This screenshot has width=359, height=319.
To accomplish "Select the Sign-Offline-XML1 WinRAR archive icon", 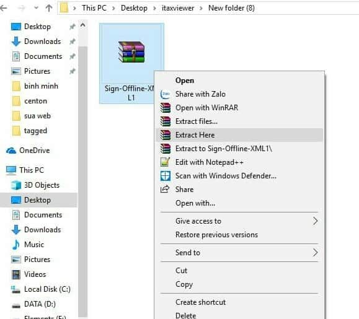I will click(131, 52).
